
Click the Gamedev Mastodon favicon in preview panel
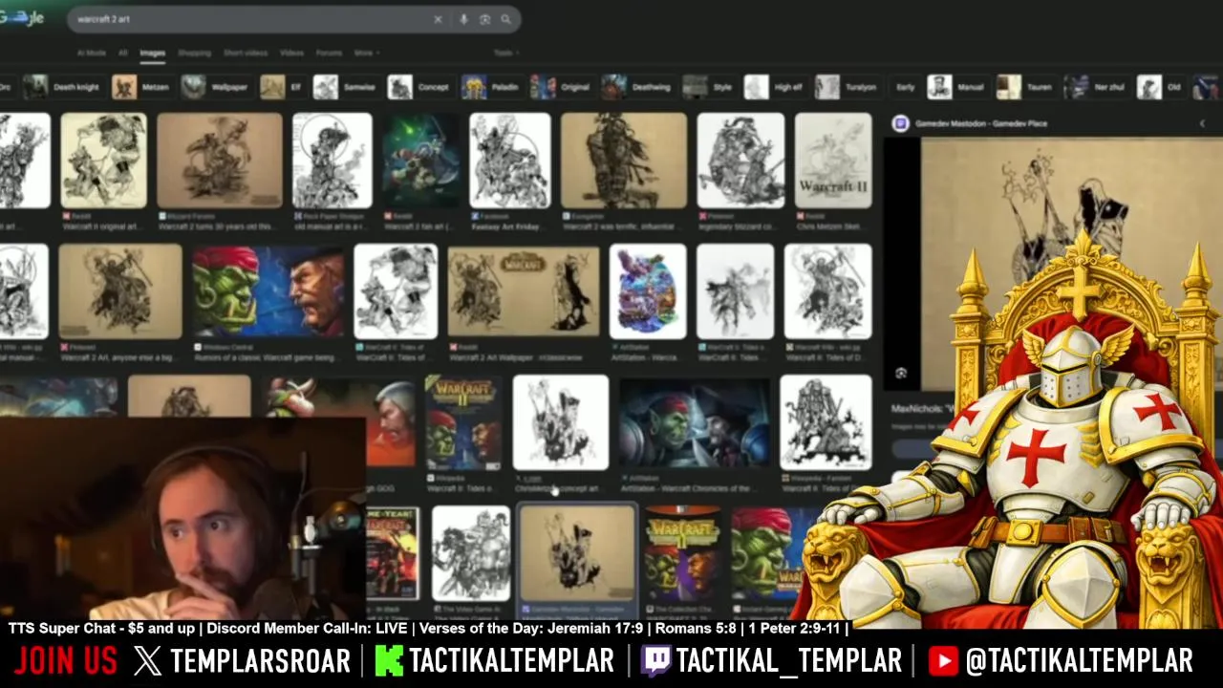[x=900, y=123]
